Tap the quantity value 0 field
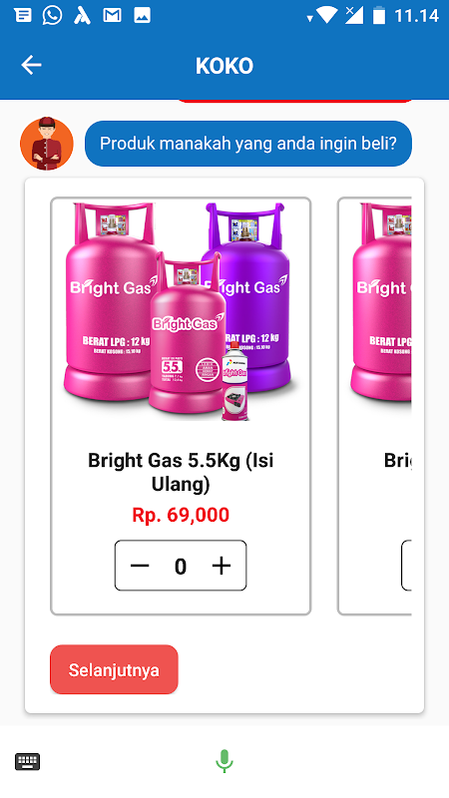The height and width of the screenshot is (798, 449). (x=181, y=566)
